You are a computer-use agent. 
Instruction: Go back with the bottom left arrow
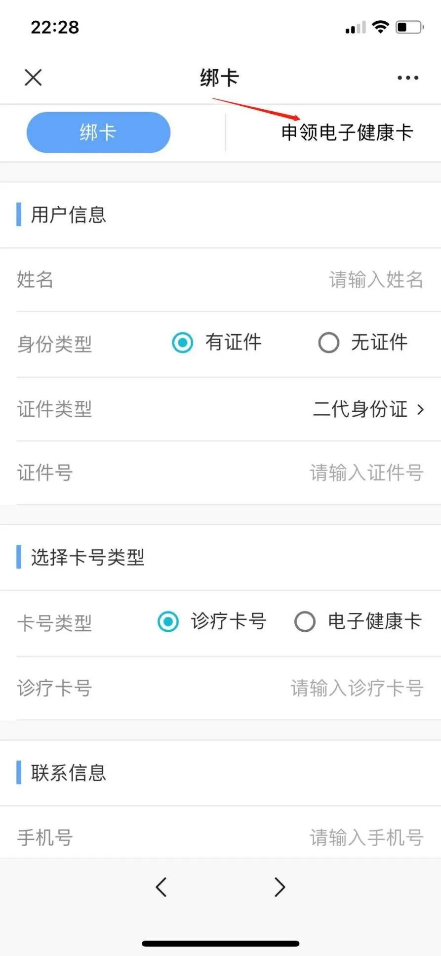pos(161,887)
